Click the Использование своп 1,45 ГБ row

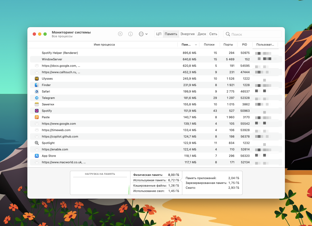[156, 191]
